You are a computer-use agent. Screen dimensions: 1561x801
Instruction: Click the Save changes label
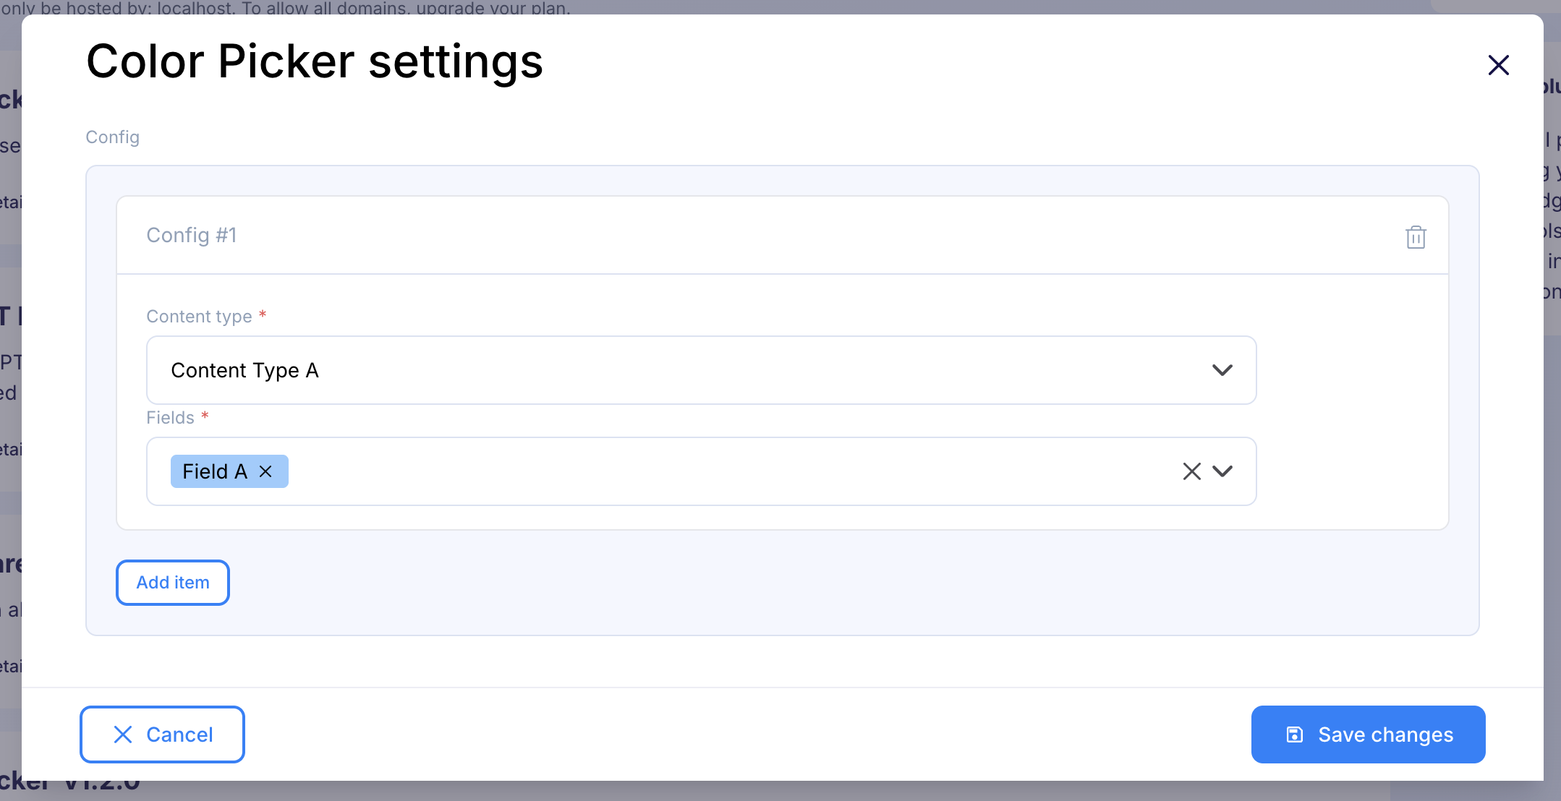pyautogui.click(x=1385, y=734)
